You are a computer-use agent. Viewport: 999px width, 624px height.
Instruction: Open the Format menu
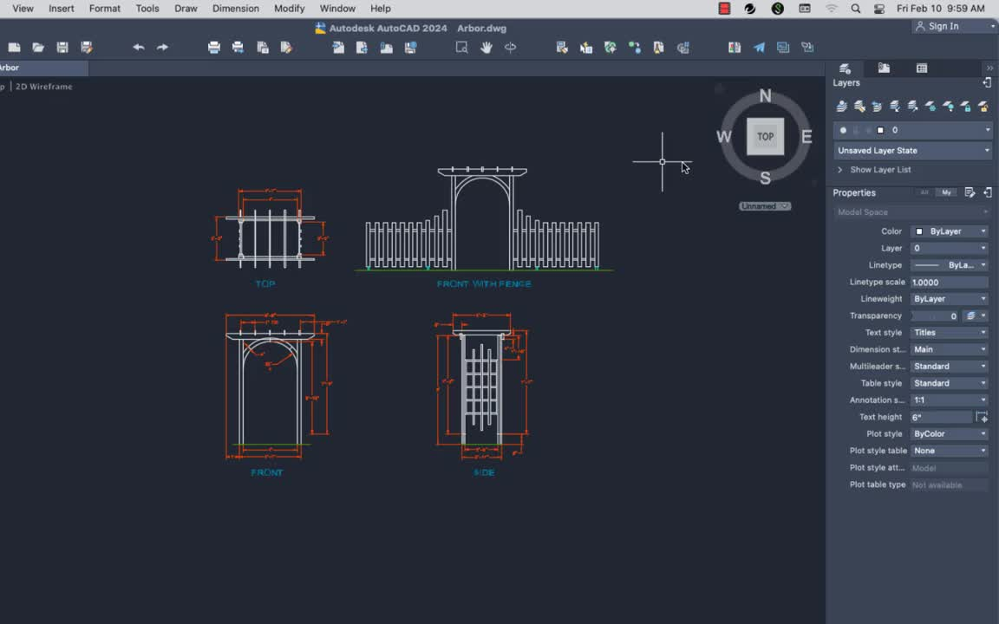(104, 9)
